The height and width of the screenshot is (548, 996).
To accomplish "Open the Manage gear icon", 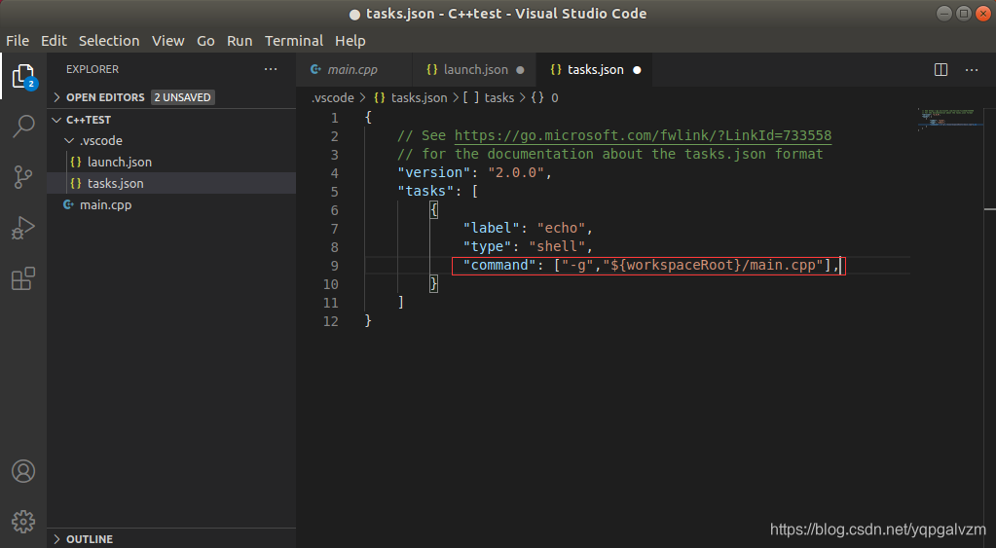I will click(23, 522).
